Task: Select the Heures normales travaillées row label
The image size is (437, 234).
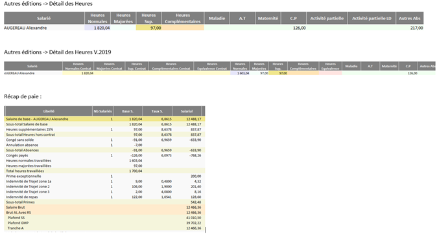Action: 29,160
